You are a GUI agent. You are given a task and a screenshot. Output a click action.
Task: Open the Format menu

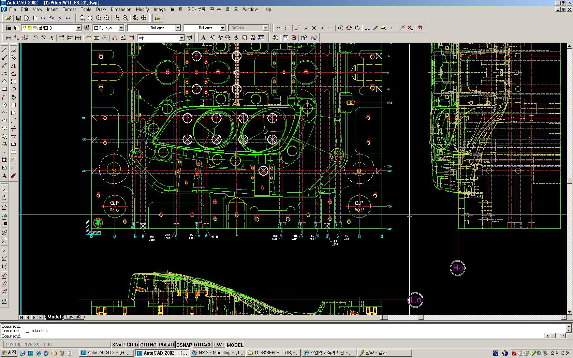coord(69,9)
